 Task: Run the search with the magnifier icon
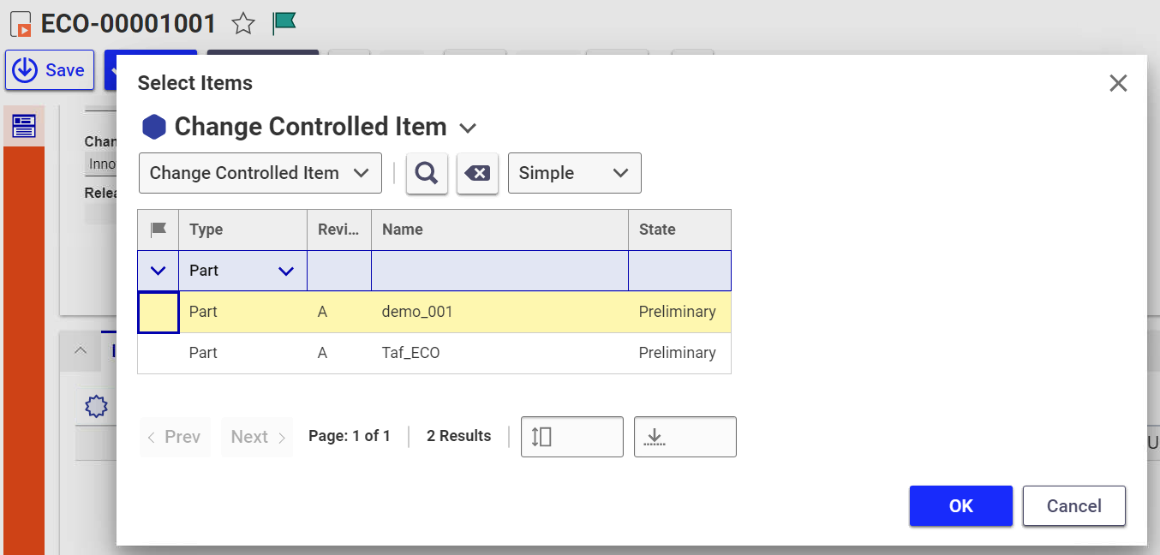coord(427,173)
